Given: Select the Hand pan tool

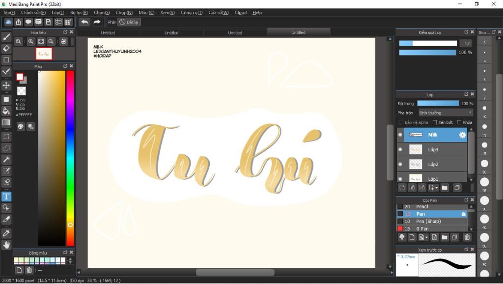Looking at the screenshot, I should click(6, 245).
